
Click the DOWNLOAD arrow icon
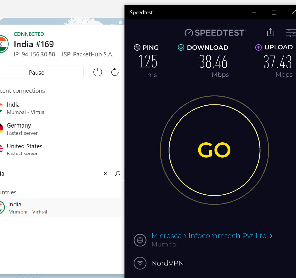pos(181,47)
